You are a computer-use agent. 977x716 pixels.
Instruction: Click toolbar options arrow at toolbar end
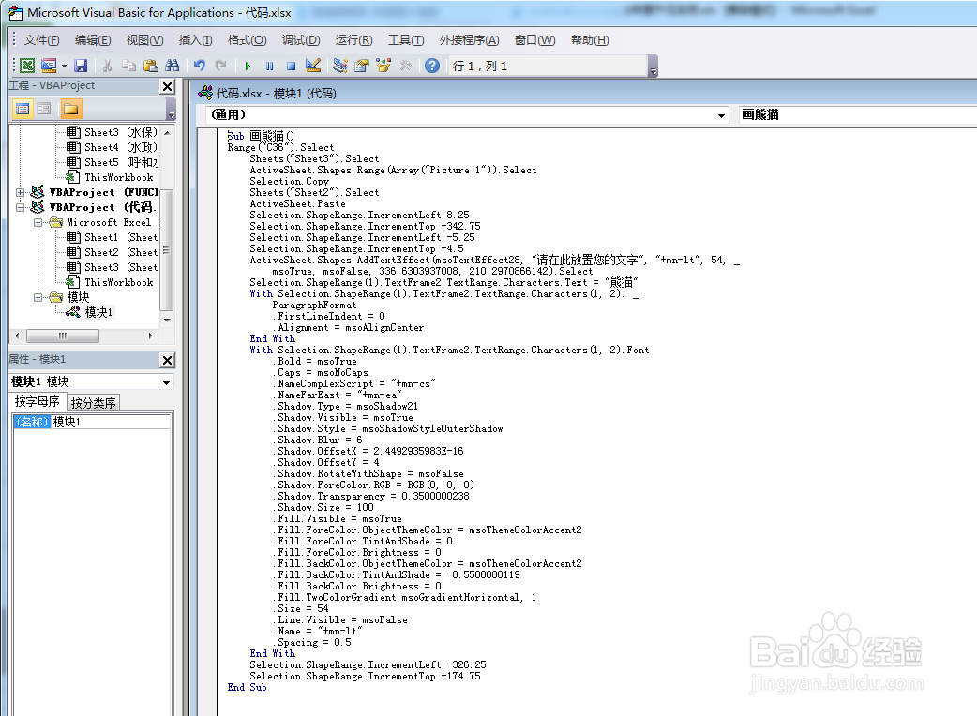(653, 66)
